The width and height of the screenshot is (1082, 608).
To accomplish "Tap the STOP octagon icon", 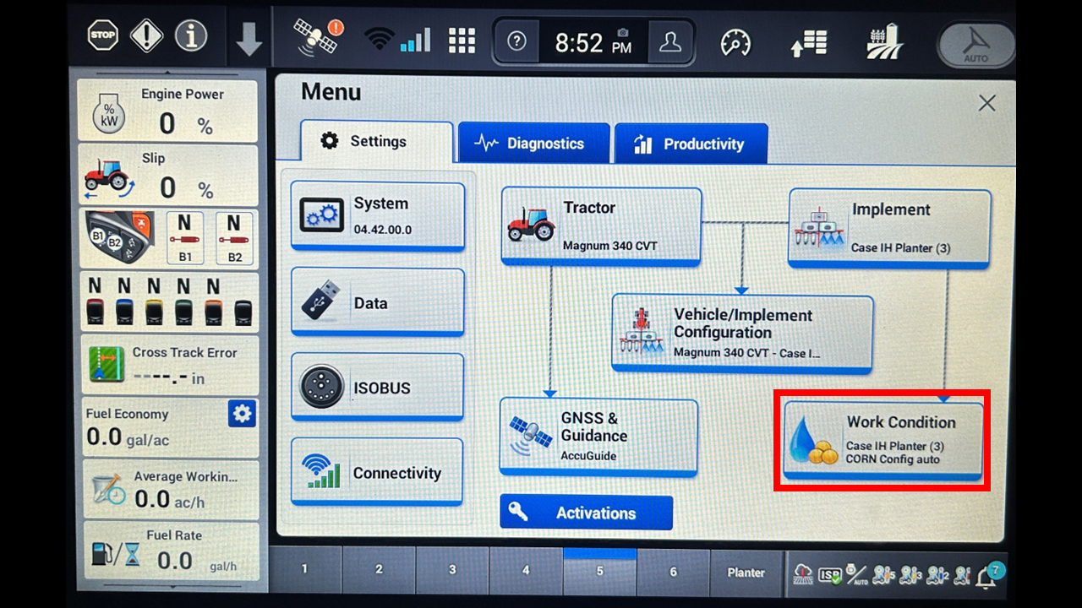I will click(x=103, y=35).
